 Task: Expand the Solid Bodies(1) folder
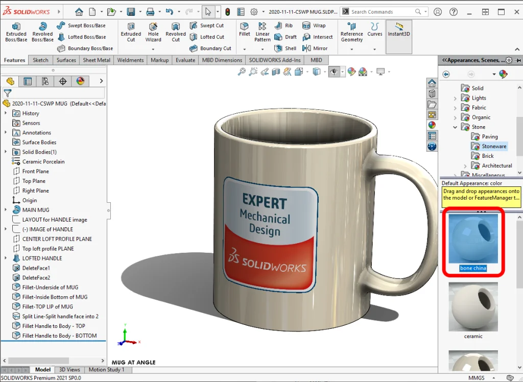[x=6, y=152]
